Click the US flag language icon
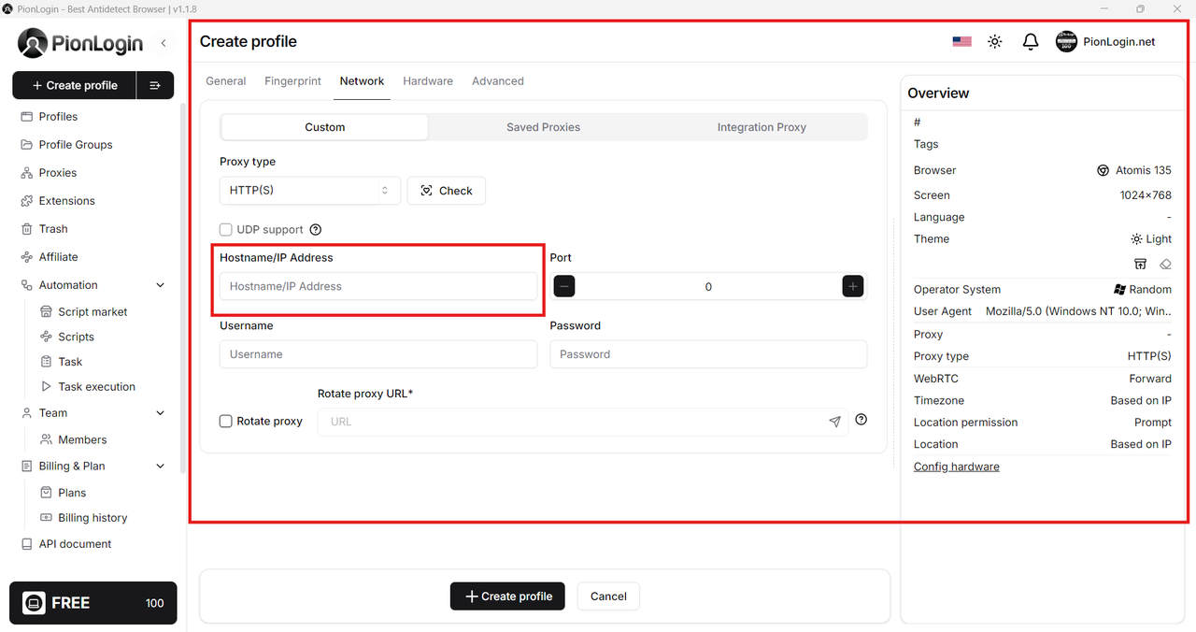 click(961, 42)
